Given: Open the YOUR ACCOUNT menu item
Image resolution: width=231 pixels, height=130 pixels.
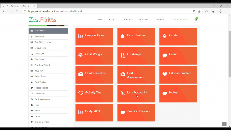Looking at the screenshot, I should click(x=179, y=19).
